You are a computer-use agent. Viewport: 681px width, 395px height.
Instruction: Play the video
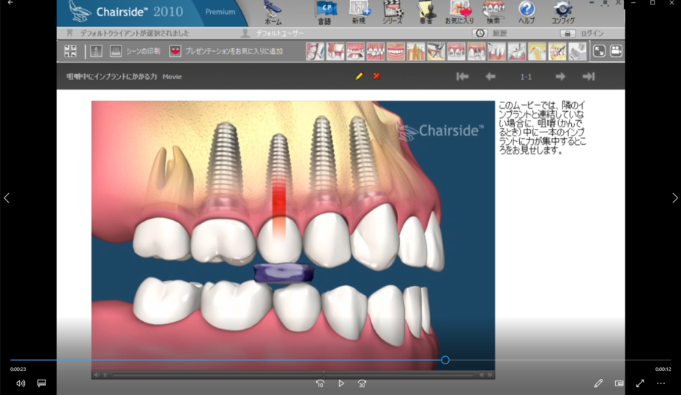[341, 383]
